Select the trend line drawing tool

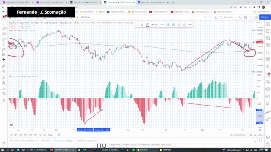pos(4,29)
